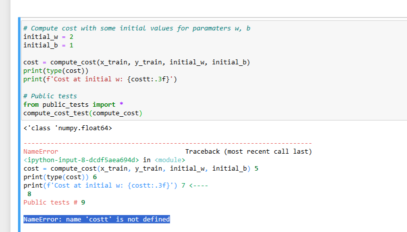
Task: Select the highlighted 'NameError: name costt is not defined' line
Action: click(96, 220)
